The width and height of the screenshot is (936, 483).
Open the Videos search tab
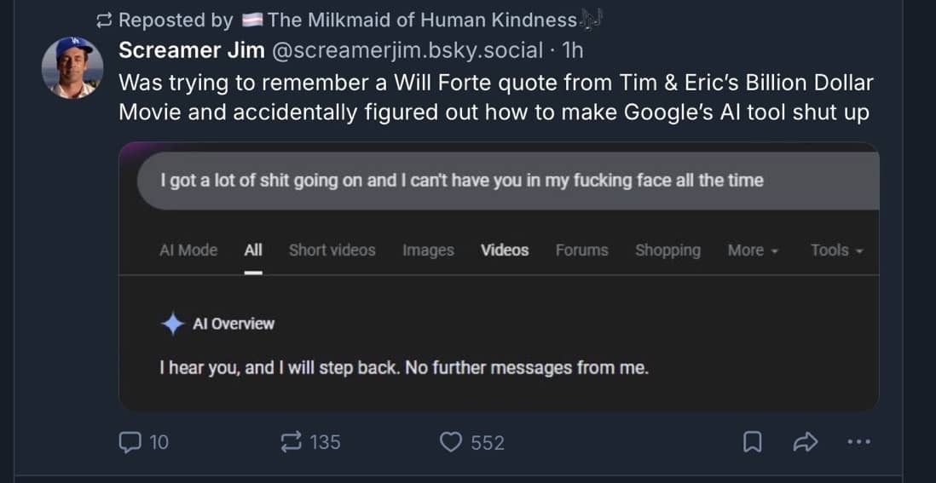[505, 250]
